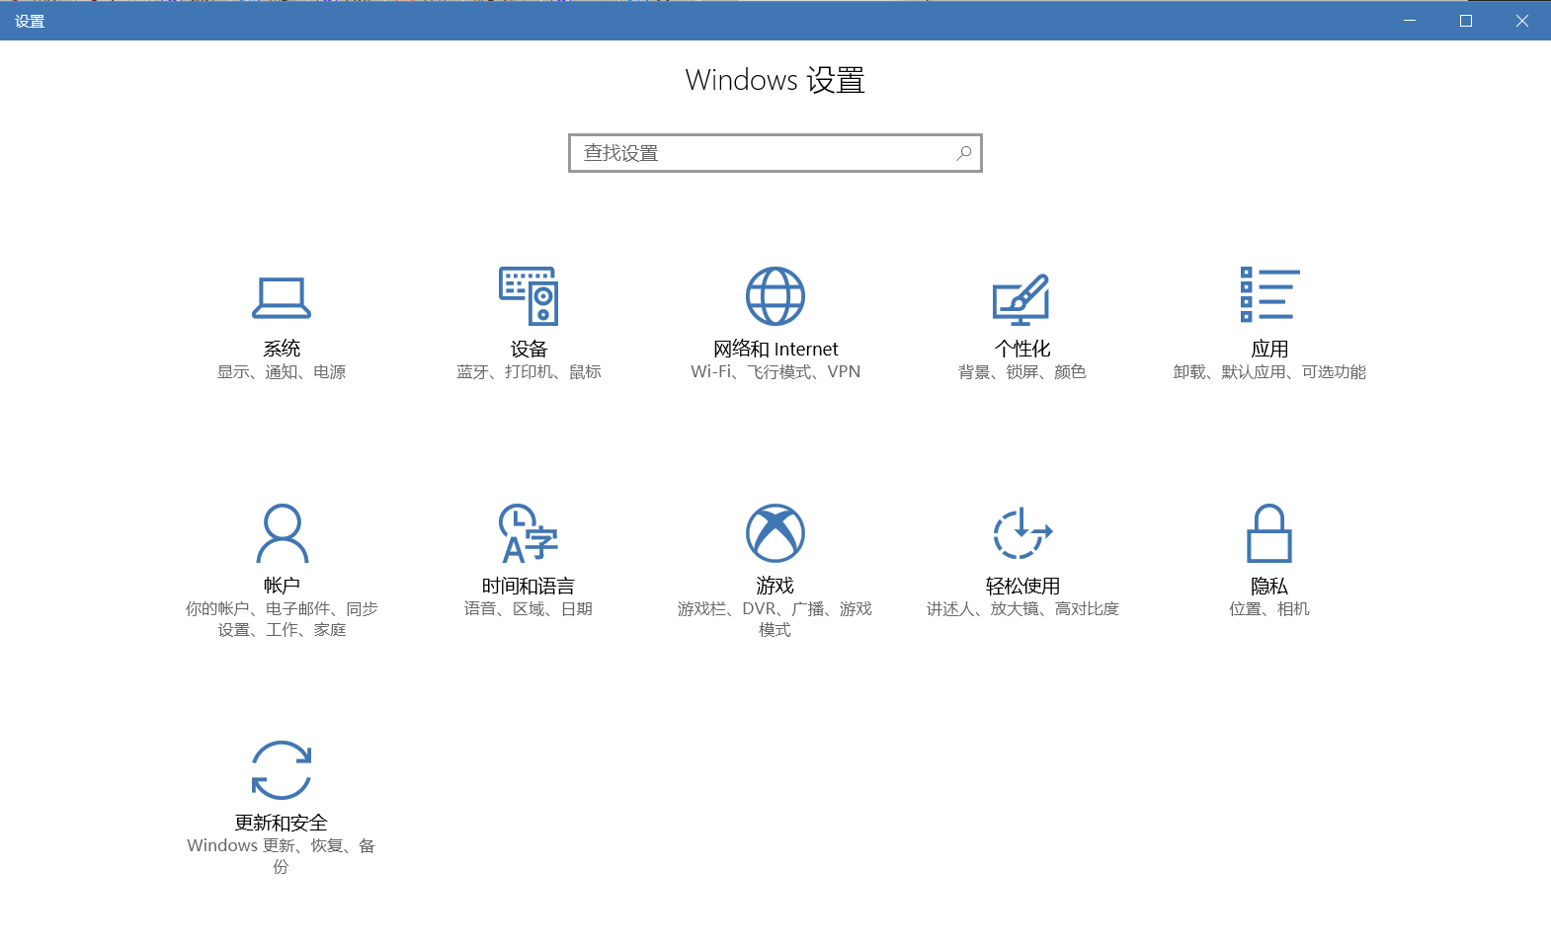Image resolution: width=1551 pixels, height=947 pixels.
Task: Click the 轻松使用 label
Action: pyautogui.click(x=1022, y=586)
